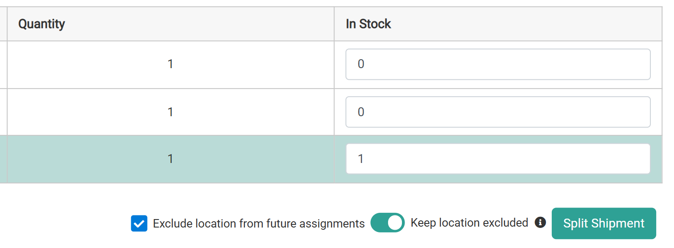Select the Quantity cell in highlighted row
The image size is (674, 248).
170,159
